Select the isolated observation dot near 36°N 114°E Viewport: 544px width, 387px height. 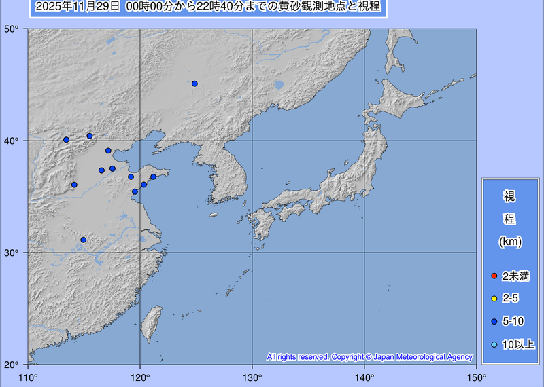tap(74, 185)
